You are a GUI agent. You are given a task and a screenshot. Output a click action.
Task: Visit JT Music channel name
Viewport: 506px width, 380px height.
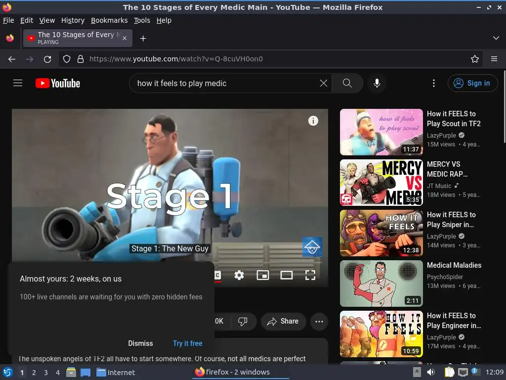coord(439,186)
